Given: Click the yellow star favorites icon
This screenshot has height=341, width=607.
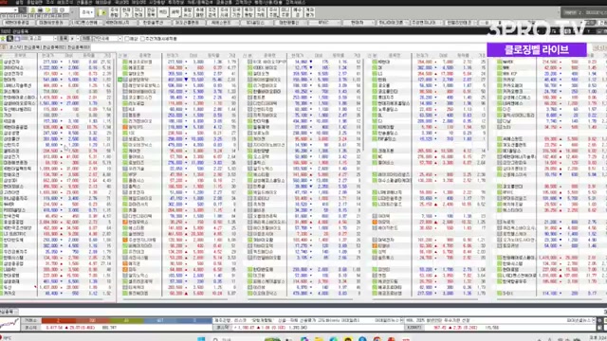Looking at the screenshot, I should 3,39.
